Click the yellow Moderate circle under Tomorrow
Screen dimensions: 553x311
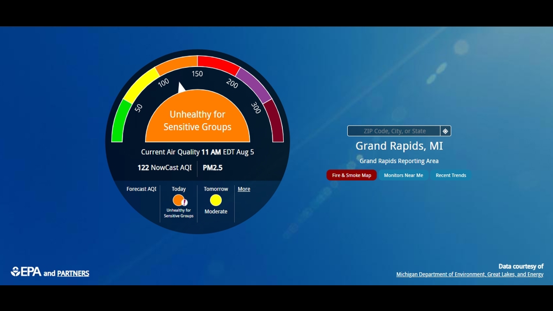[215, 199]
